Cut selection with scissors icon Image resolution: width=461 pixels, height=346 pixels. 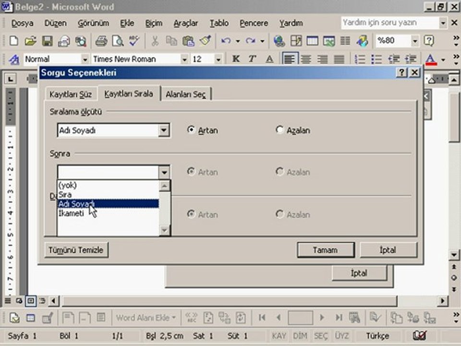coord(155,41)
